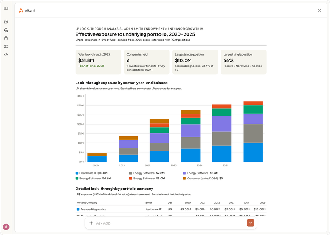Screen dimensions: 330x235
Task: Open the projects box icon
Action: pos(6,38)
